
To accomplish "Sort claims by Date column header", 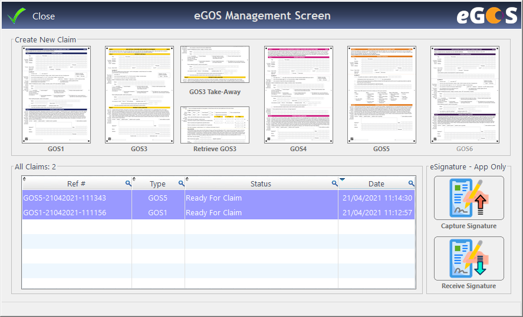I will [x=376, y=183].
